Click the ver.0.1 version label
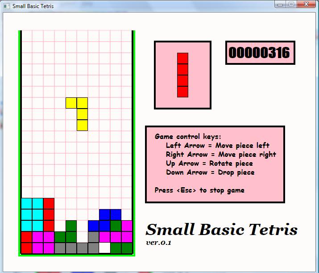This screenshot has height=273, width=319. 158,243
